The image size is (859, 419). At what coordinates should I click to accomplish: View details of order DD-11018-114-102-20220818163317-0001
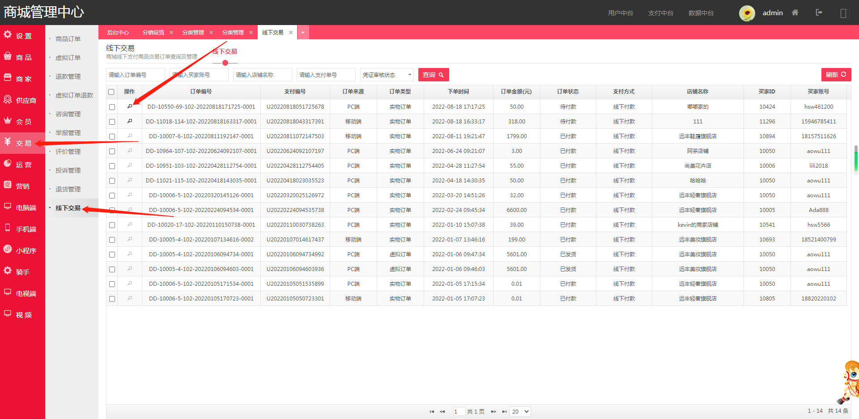point(130,121)
